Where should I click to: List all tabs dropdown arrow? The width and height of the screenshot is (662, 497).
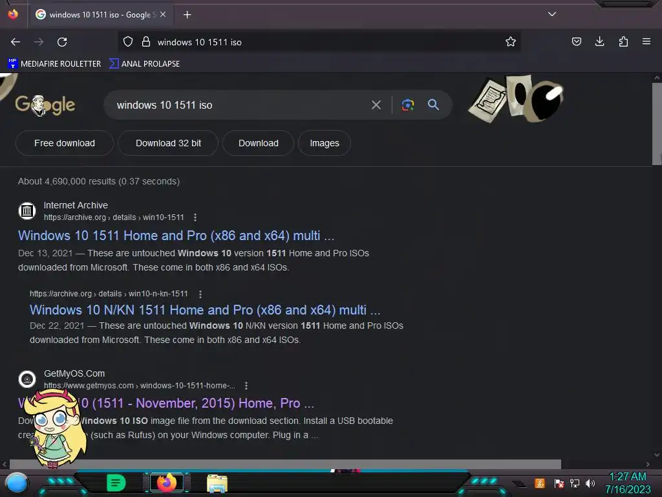(552, 14)
